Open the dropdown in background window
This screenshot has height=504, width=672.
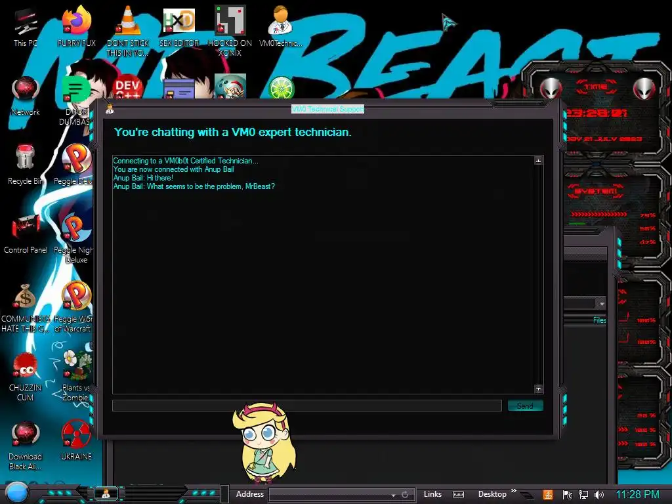click(602, 304)
